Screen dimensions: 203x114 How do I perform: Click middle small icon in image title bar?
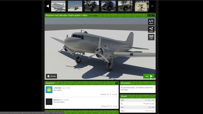click(151, 16)
